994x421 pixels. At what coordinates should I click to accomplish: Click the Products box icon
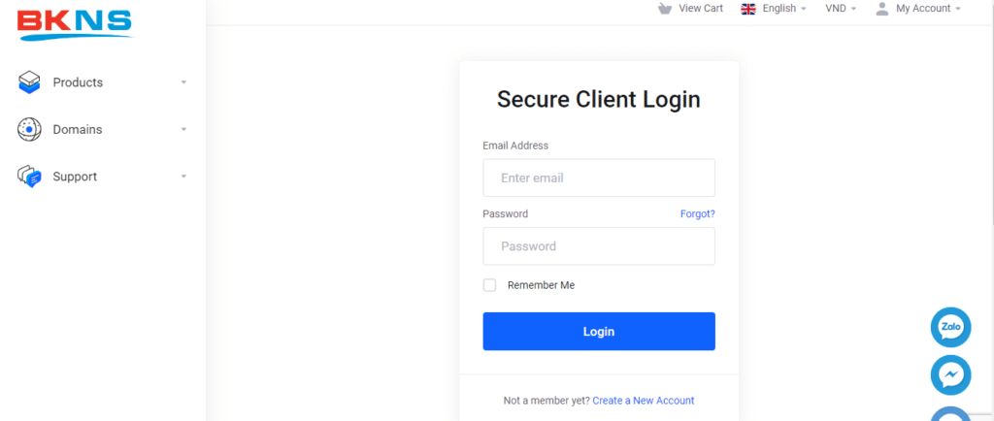[x=29, y=82]
